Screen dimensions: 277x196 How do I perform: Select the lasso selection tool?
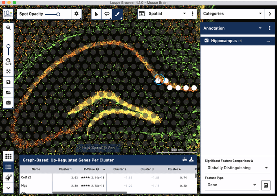[x=107, y=14]
